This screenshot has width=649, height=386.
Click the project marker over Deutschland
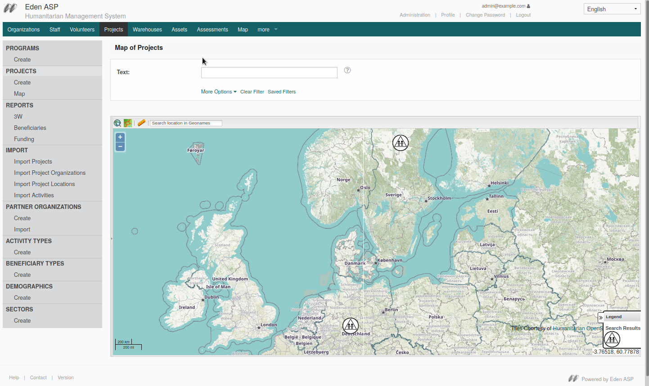[x=351, y=326]
